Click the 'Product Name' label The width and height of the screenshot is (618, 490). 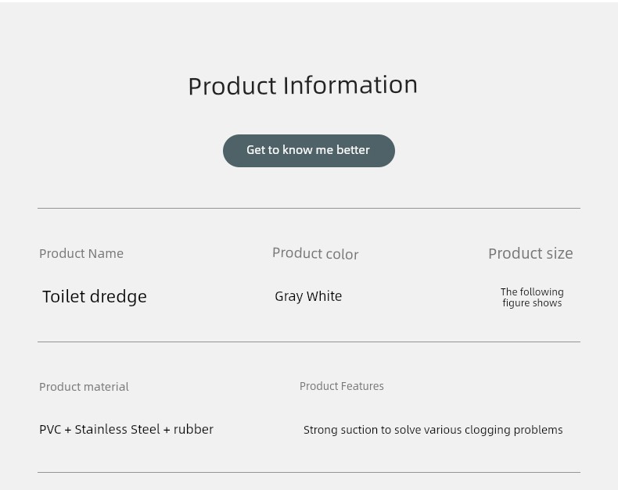pyautogui.click(x=81, y=253)
